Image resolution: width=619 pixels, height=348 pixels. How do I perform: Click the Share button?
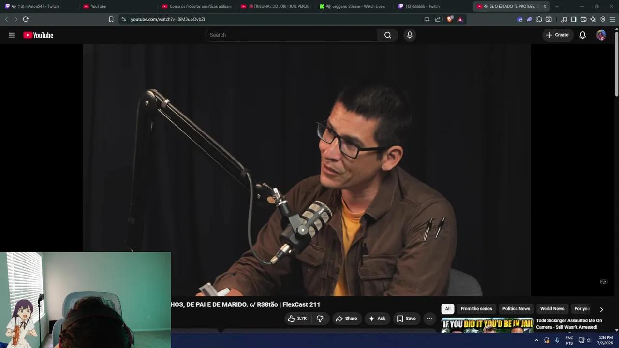click(x=346, y=319)
